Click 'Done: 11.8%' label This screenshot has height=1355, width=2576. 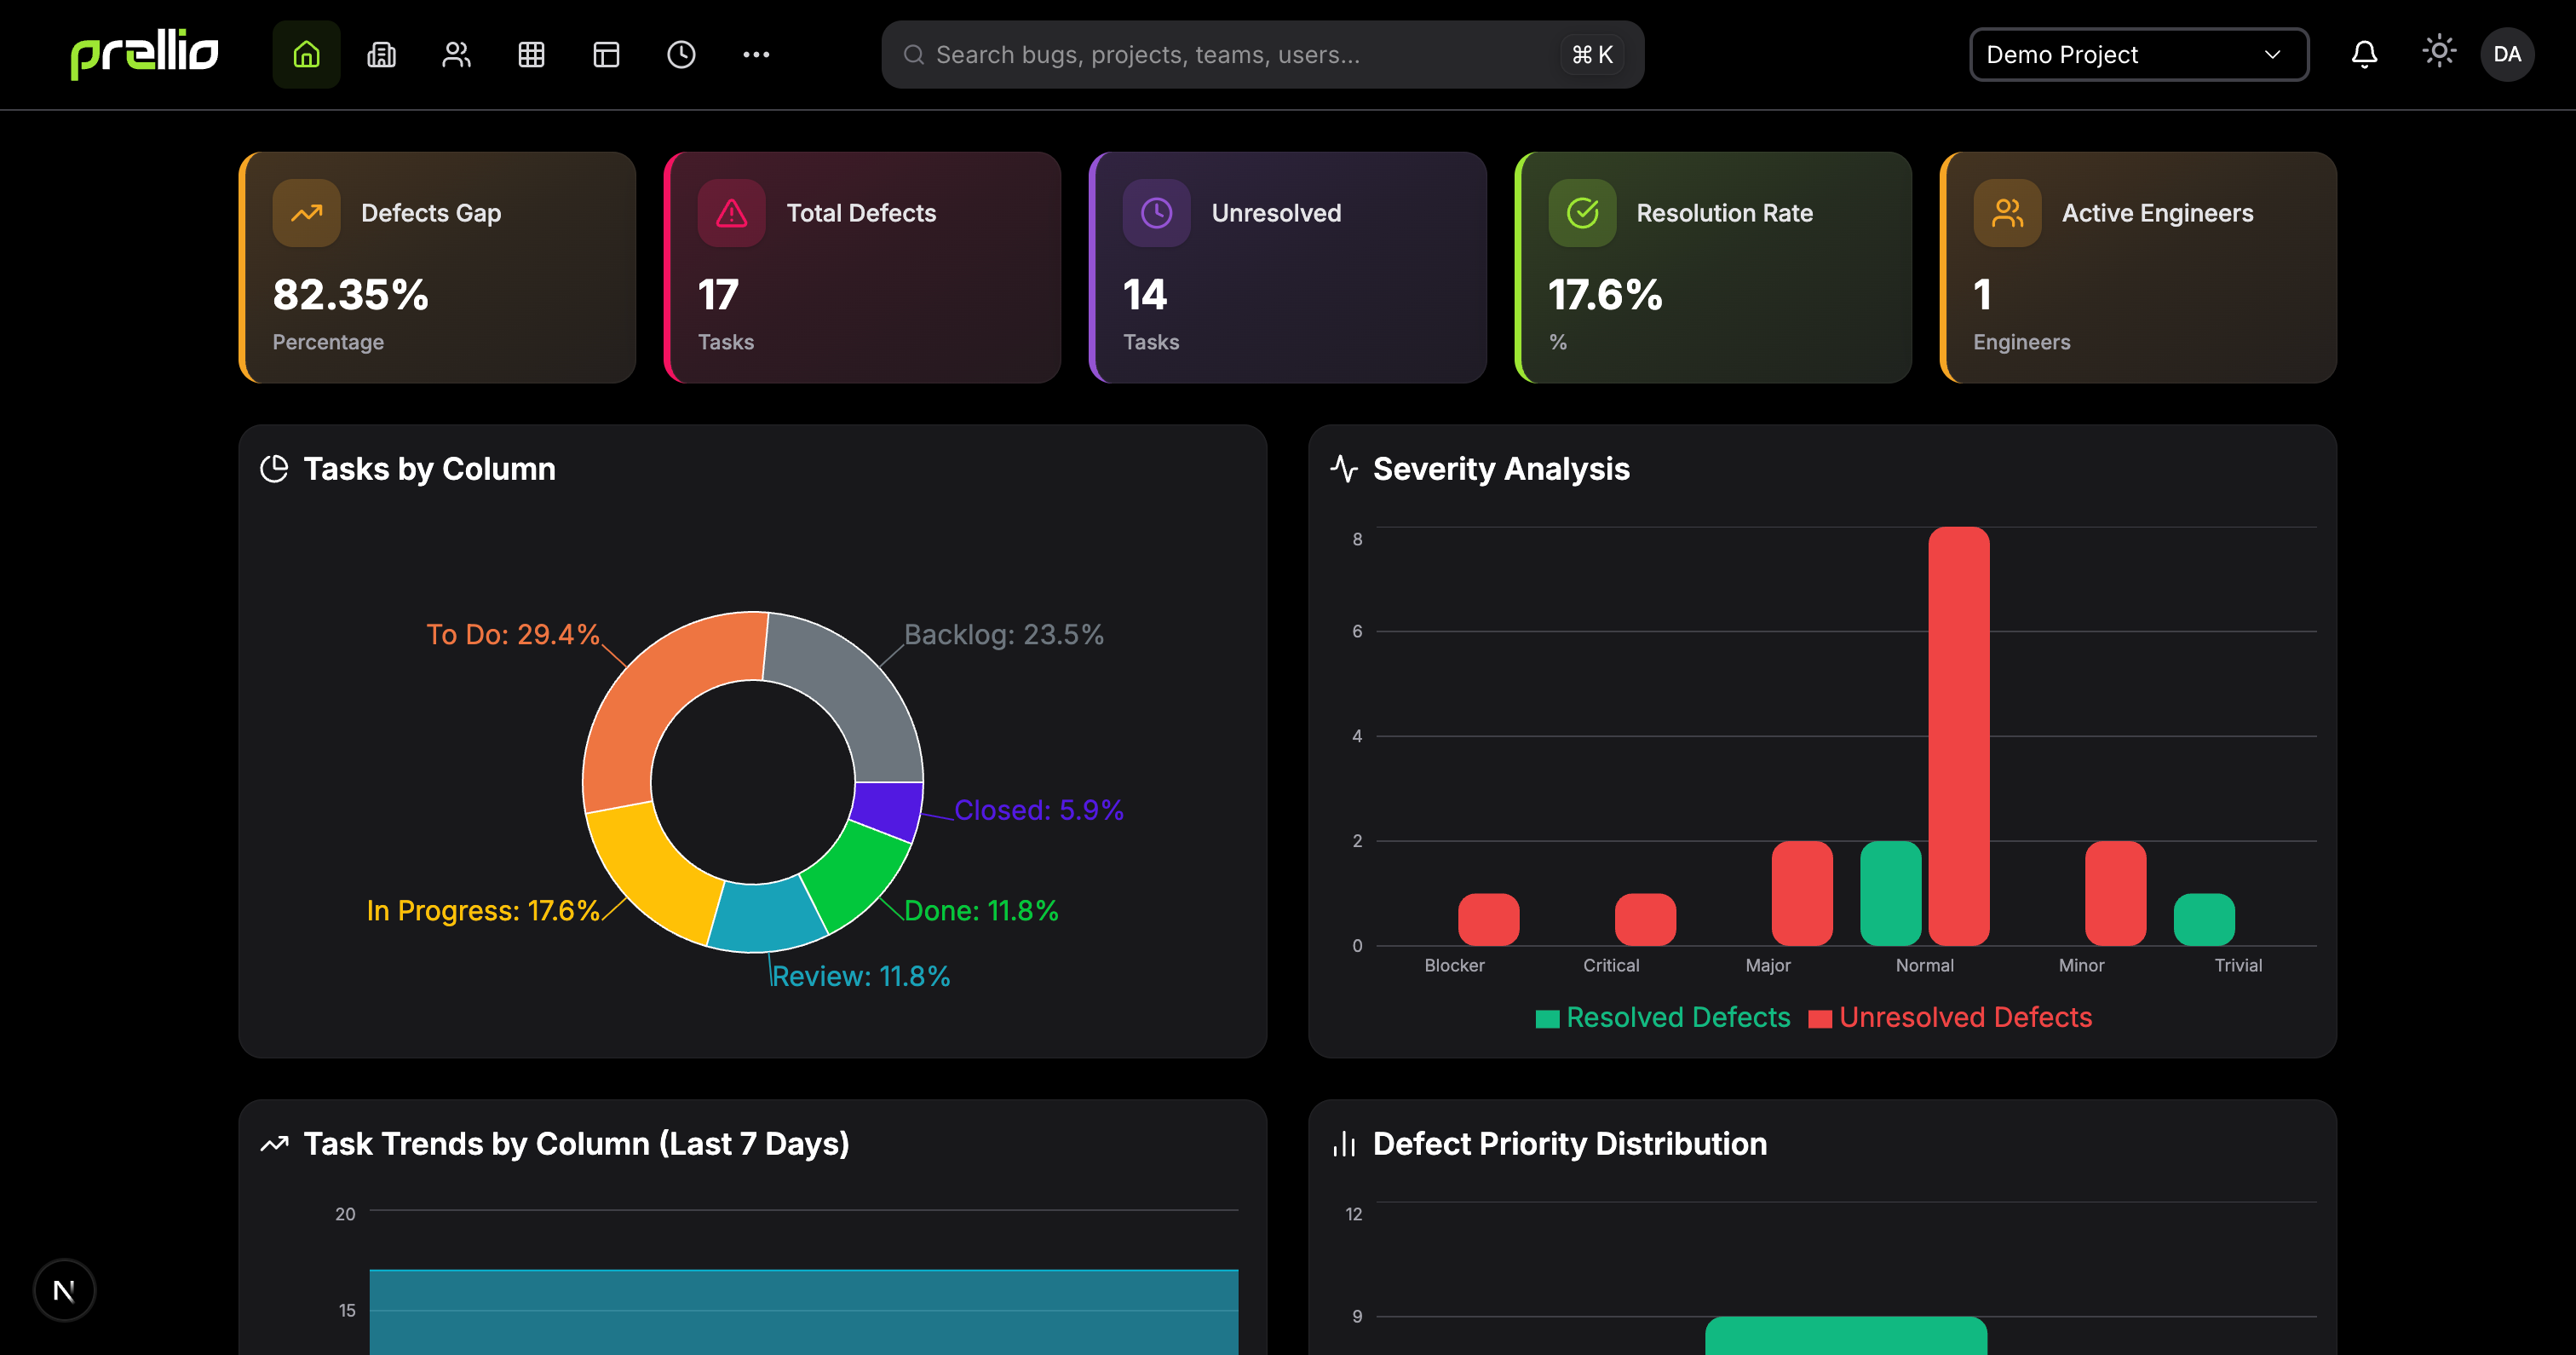click(981, 909)
